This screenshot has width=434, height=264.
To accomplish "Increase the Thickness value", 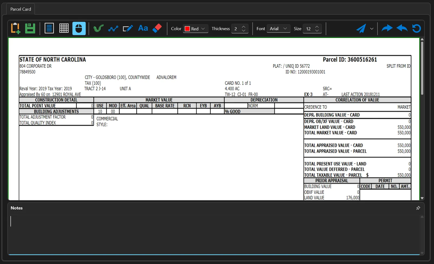I will pos(244,27).
